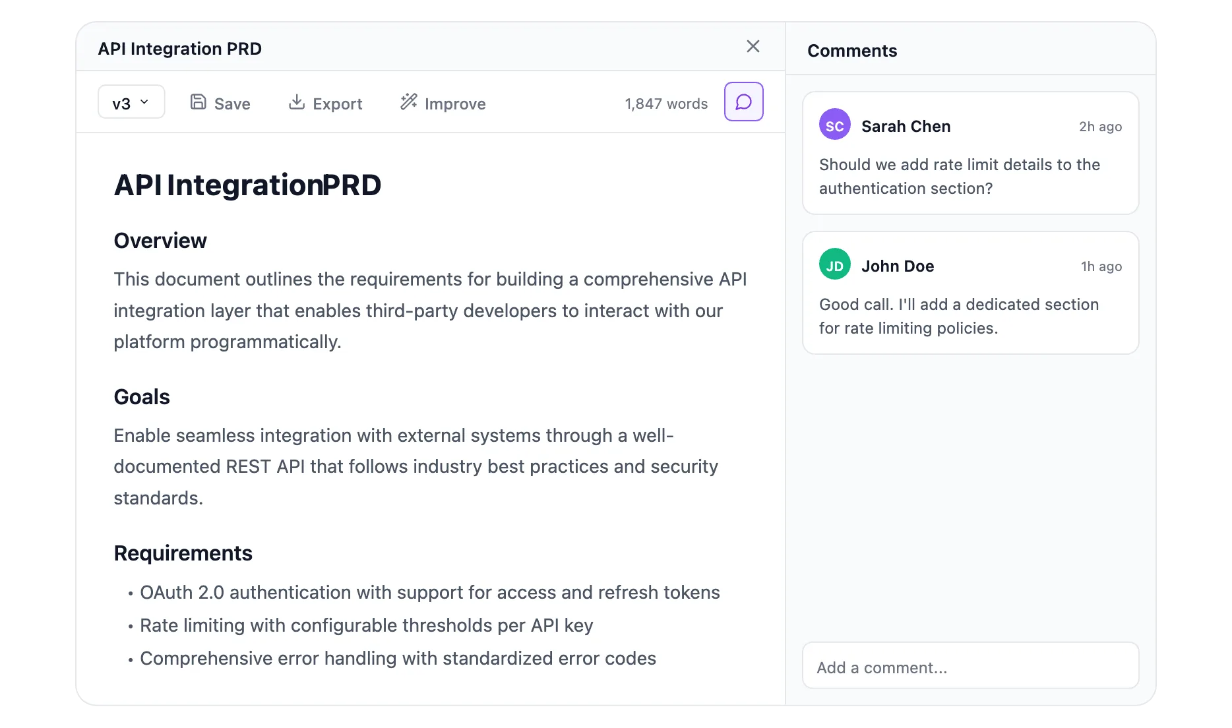Select Sarah Chen's rate limit comment card
Image resolution: width=1232 pixels, height=728 pixels.
(x=970, y=154)
